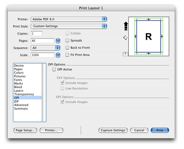Click the page preview thumbnail with R
This screenshot has width=184, height=149.
[149, 36]
